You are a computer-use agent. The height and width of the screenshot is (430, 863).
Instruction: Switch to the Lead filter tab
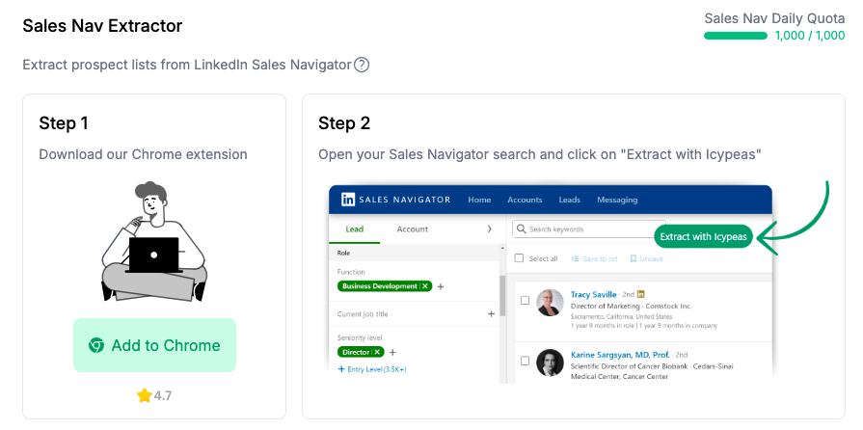[355, 229]
